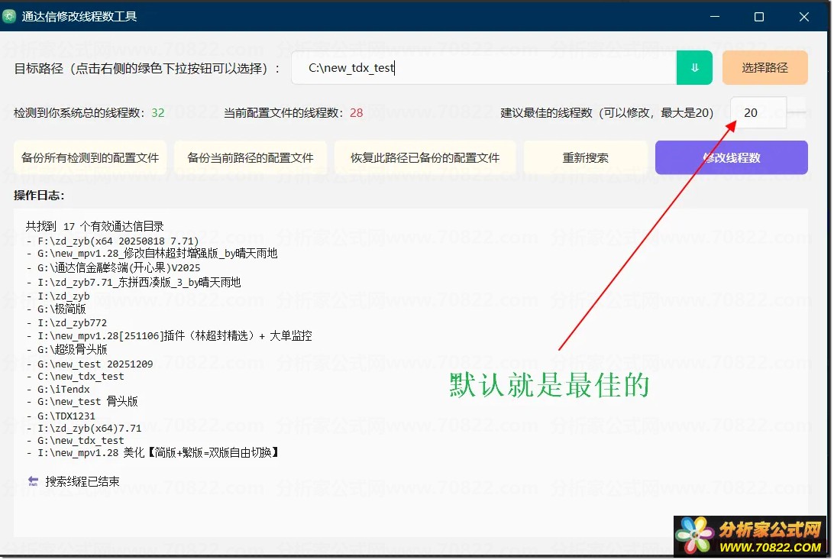Minimize the 通达信修改线程数工具 window
The height and width of the screenshot is (560, 834).
[x=714, y=16]
